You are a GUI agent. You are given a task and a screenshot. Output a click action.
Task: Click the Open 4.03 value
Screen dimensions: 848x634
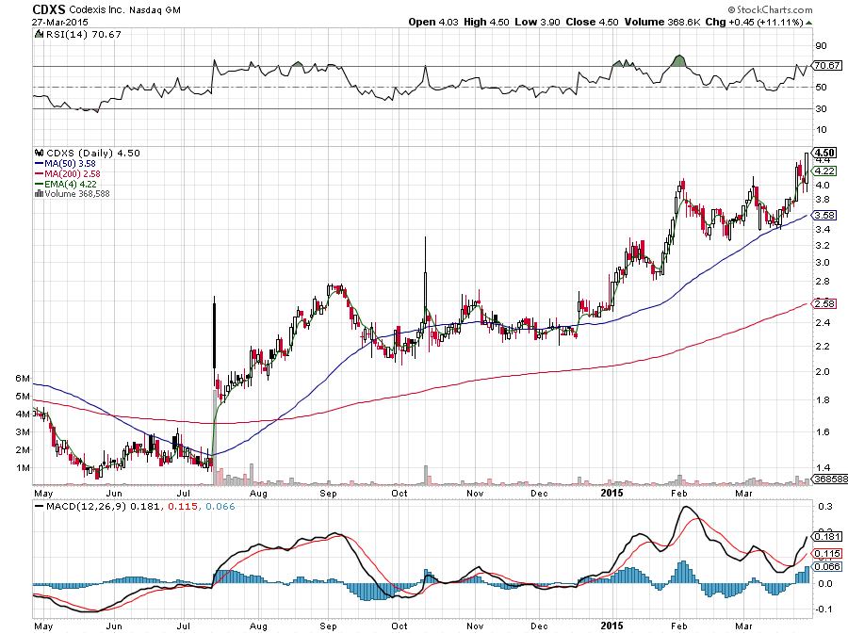click(x=433, y=23)
